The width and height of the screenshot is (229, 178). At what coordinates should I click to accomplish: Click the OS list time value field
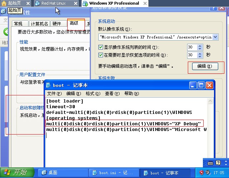(x=192, y=47)
